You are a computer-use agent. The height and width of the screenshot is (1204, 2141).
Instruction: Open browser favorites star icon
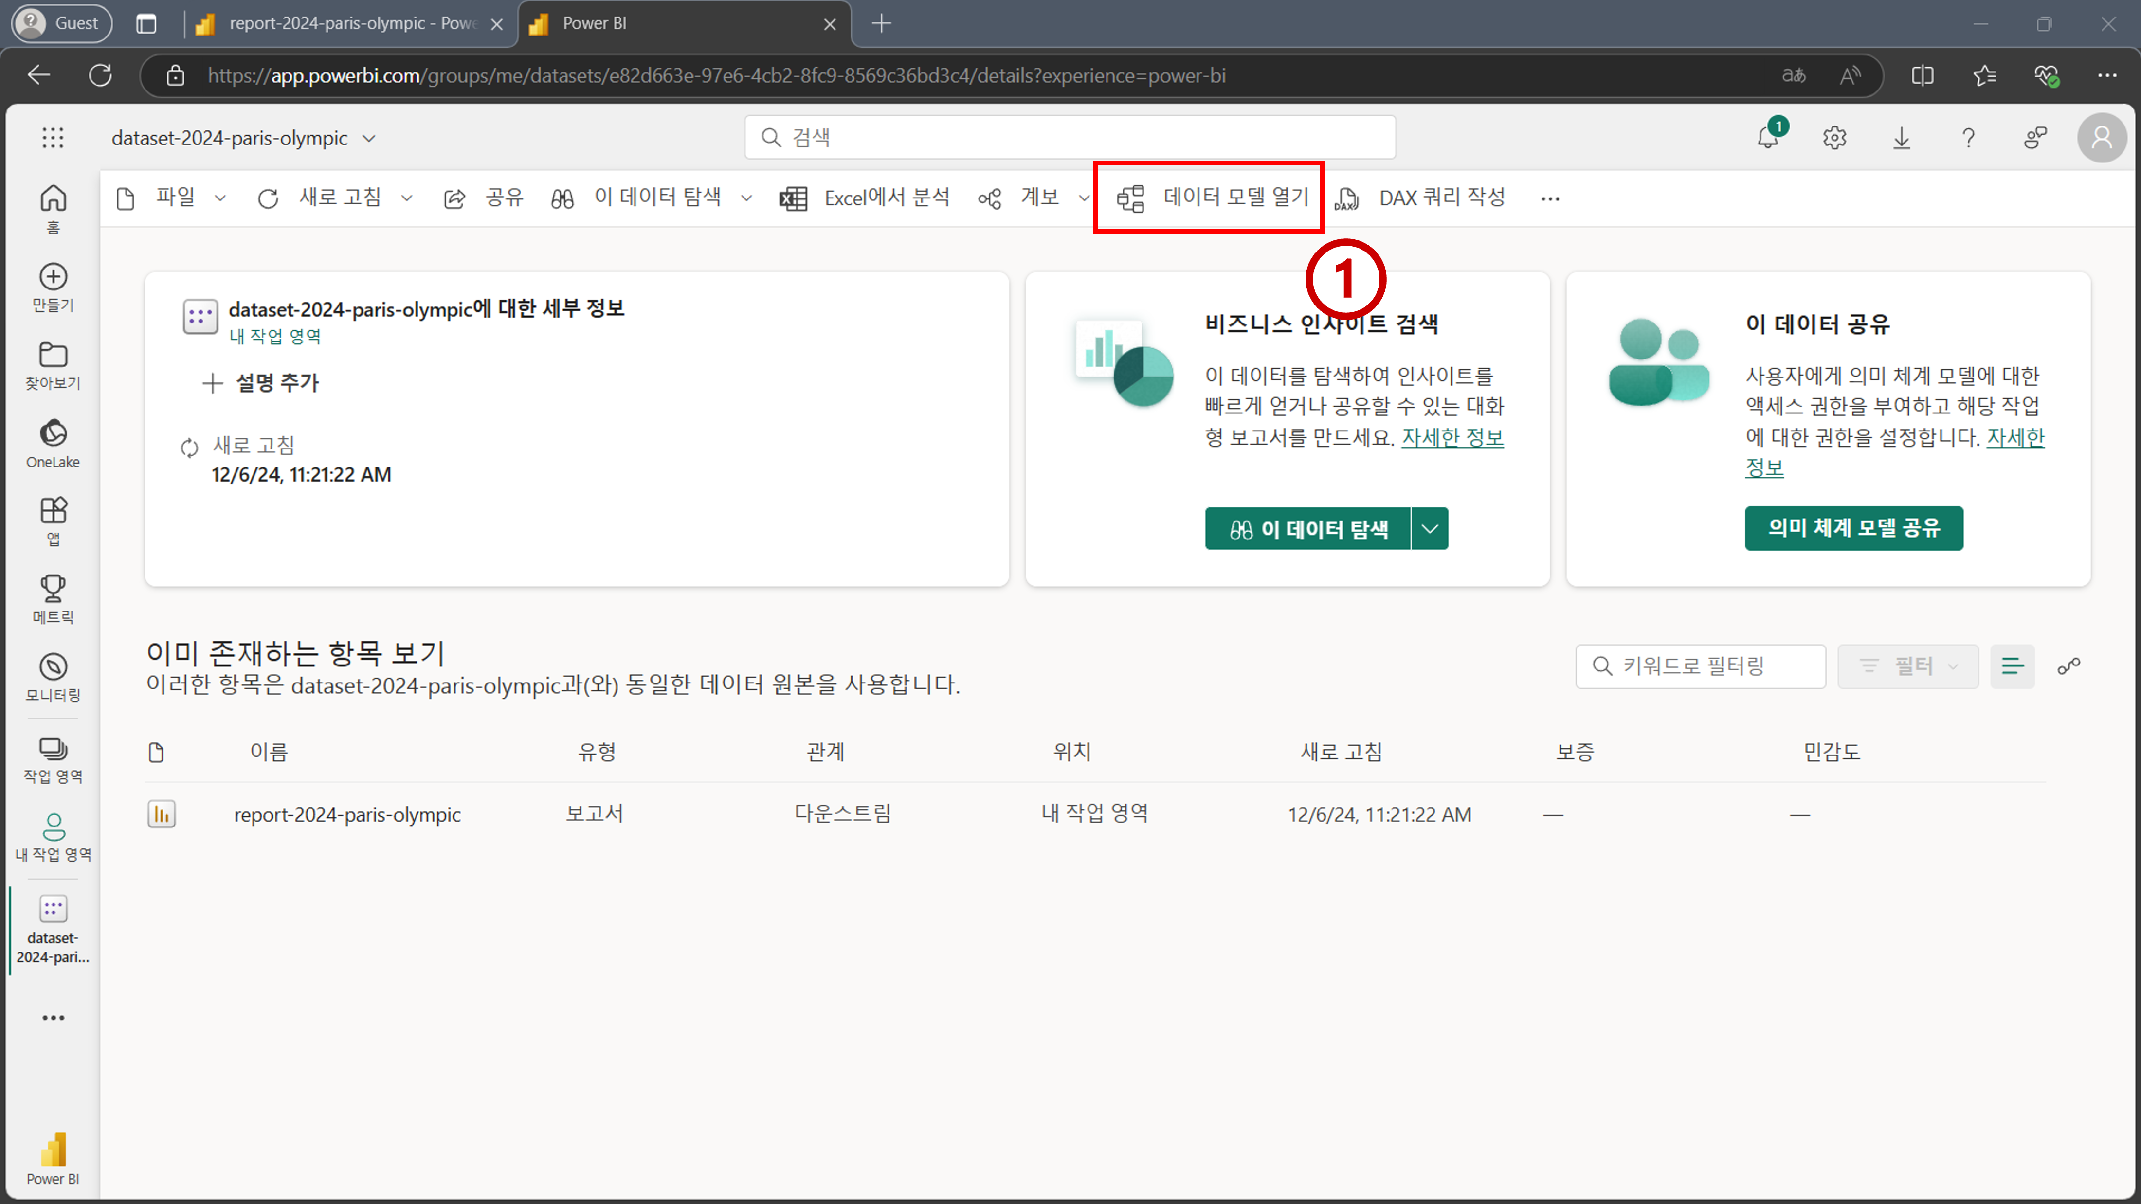pyautogui.click(x=1985, y=75)
